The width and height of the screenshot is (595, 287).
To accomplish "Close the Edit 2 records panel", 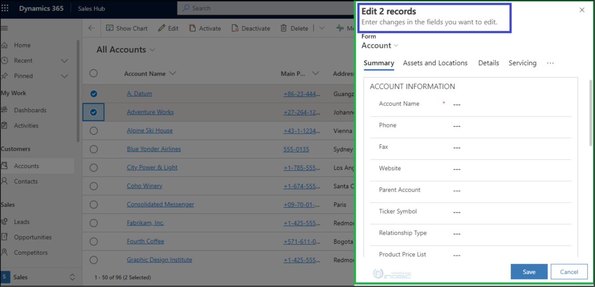I will [x=582, y=10].
